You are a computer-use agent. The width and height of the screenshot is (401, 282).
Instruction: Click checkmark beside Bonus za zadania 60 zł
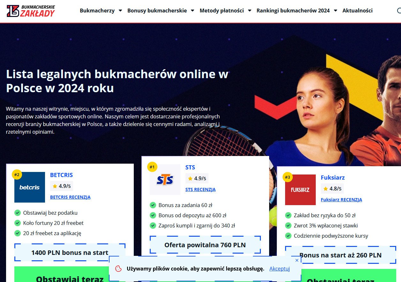tap(153, 205)
